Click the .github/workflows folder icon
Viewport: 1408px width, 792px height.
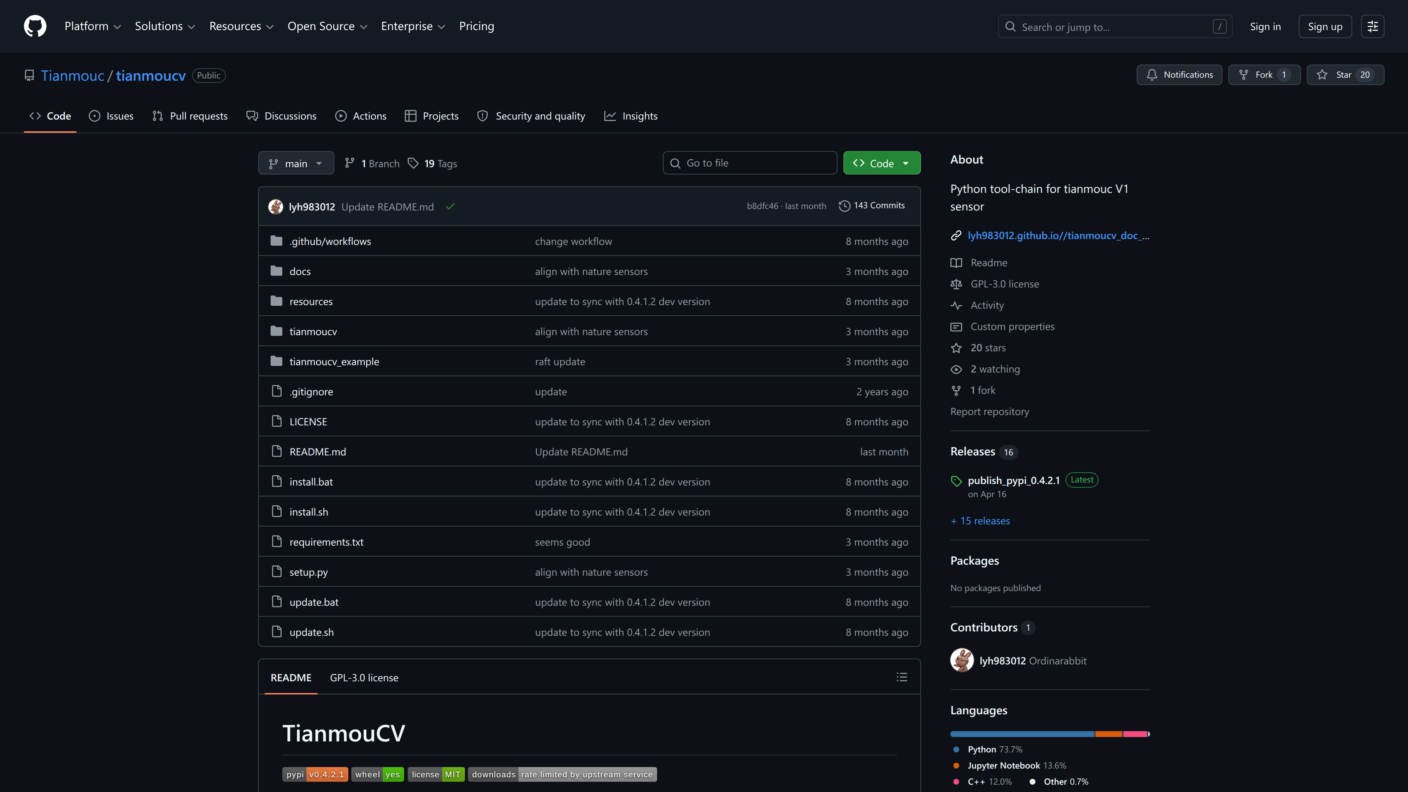[276, 241]
